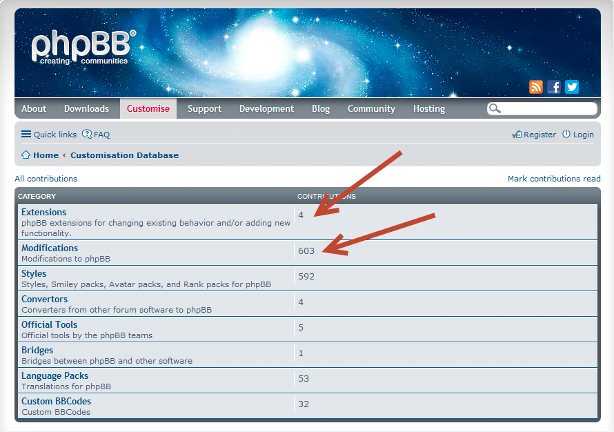Click the Bridges contribution count 1

pos(301,353)
